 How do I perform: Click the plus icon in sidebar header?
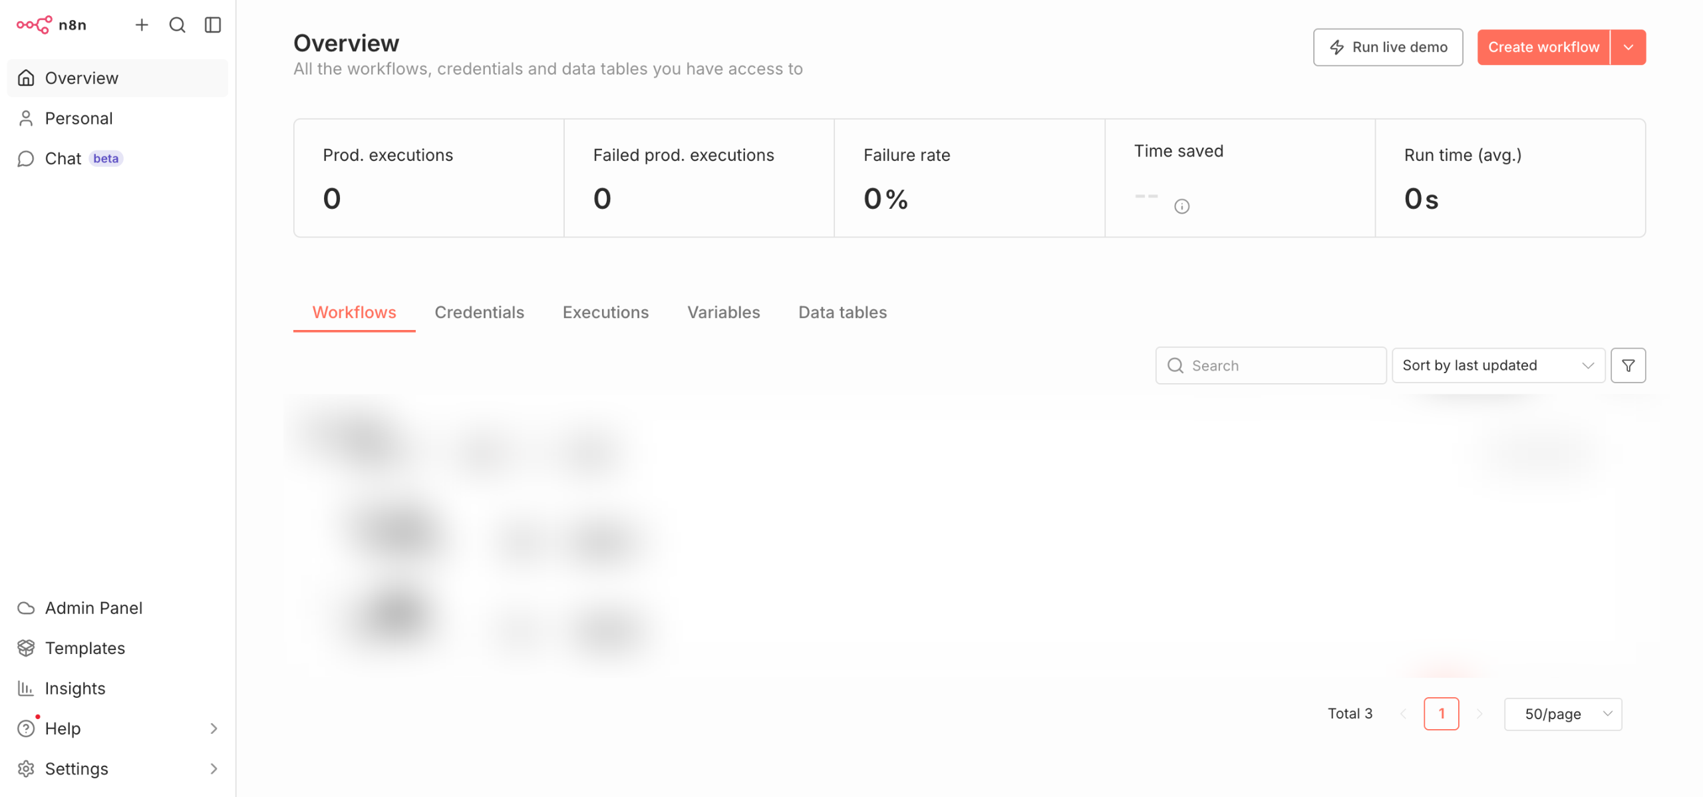click(x=142, y=25)
